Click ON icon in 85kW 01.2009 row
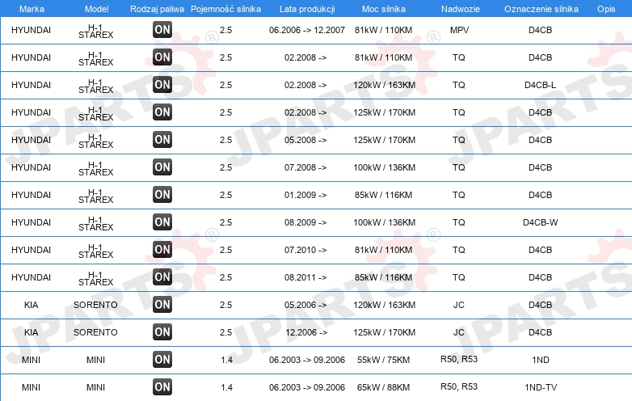This screenshot has height=401, width=632. tap(162, 195)
